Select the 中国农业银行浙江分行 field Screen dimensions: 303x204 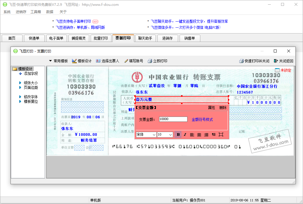257,86
